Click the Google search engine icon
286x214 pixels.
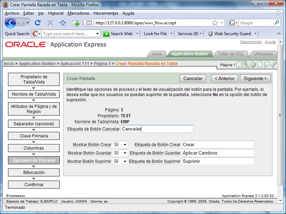point(232,23)
